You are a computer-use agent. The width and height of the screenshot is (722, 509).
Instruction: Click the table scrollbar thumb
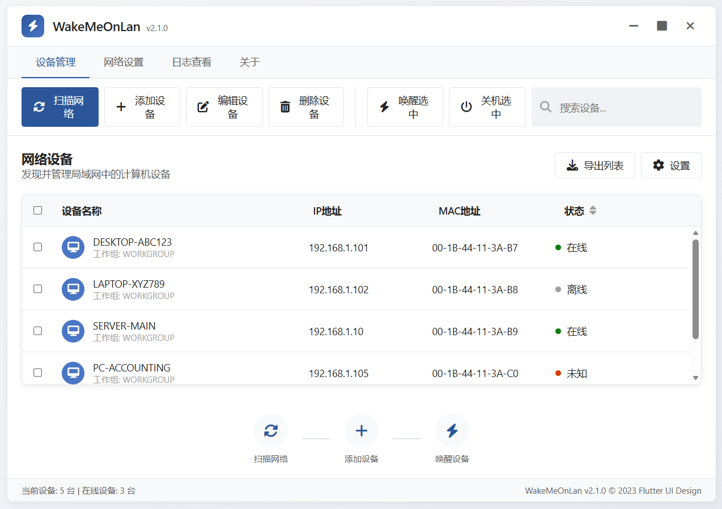click(695, 289)
